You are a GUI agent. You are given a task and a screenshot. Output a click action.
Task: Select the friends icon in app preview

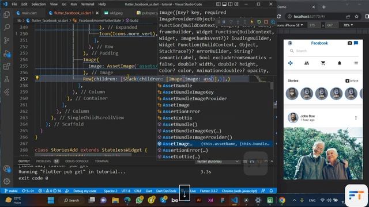click(307, 63)
